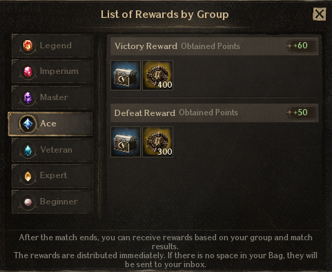This screenshot has height=272, width=332.
Task: Switch to the Master group
Action: point(52,97)
